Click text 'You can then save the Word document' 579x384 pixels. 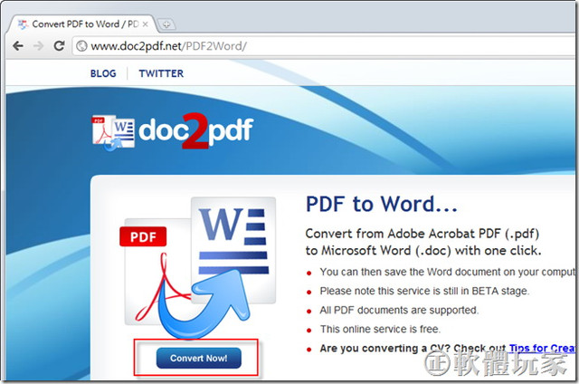[x=410, y=272]
